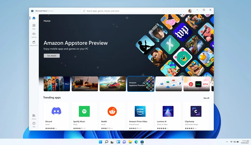Screen dimensions: 251x145
Task: Open the Apps section in sidebar
Action: click(x=34, y=27)
